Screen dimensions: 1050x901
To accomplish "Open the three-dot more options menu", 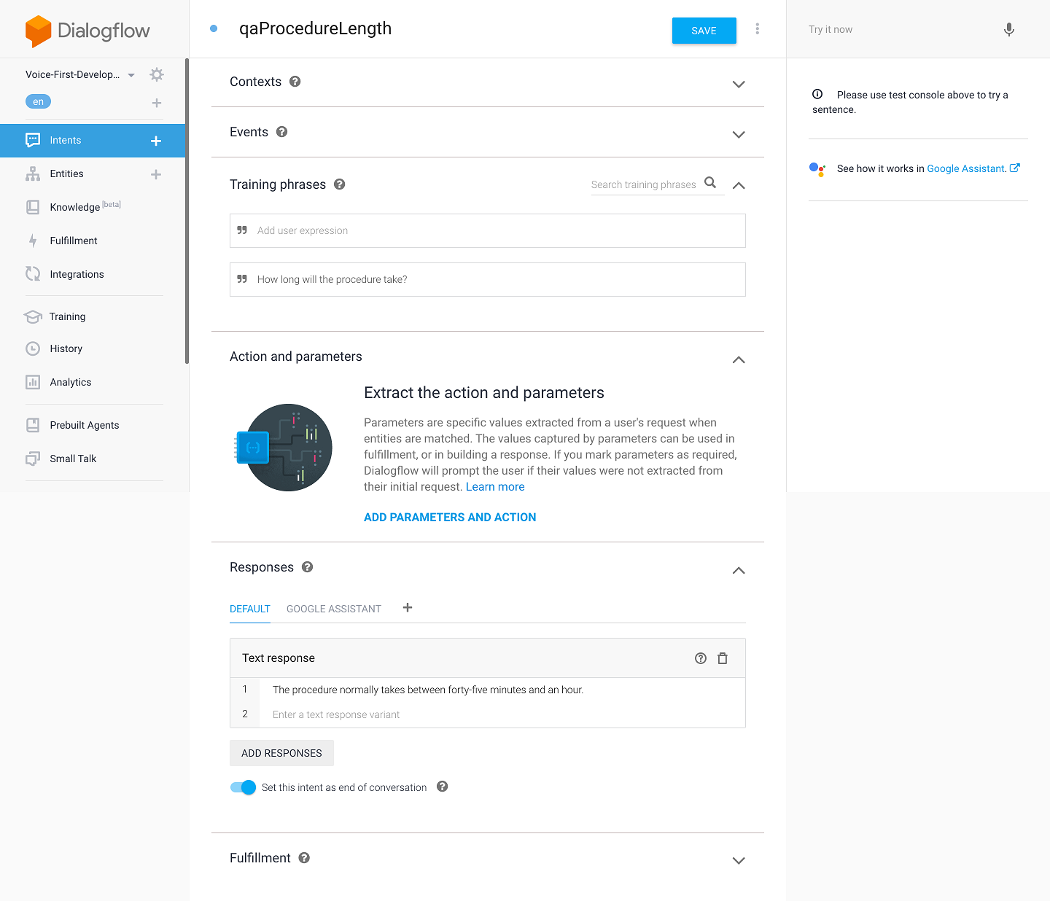I will (x=757, y=29).
